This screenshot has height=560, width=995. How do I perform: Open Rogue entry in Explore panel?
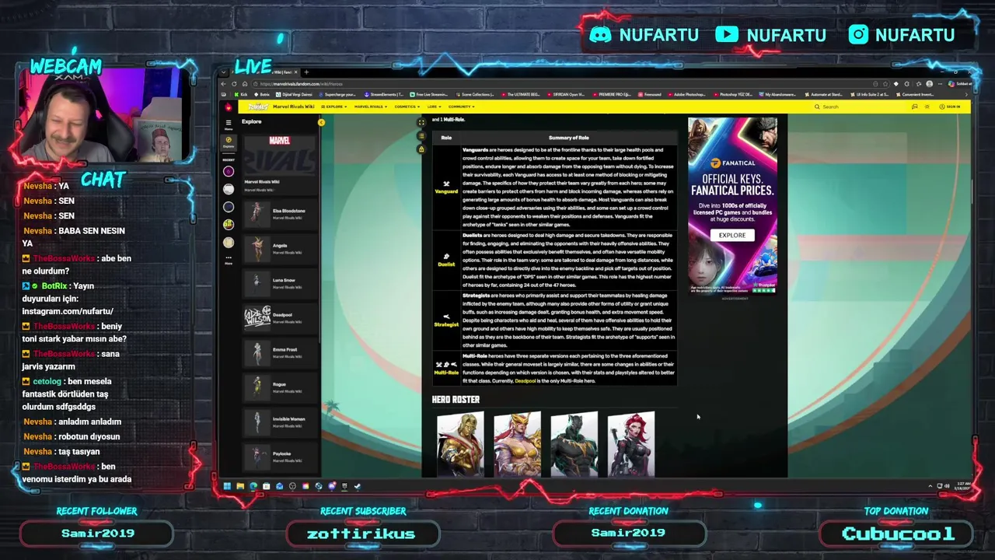[278, 387]
